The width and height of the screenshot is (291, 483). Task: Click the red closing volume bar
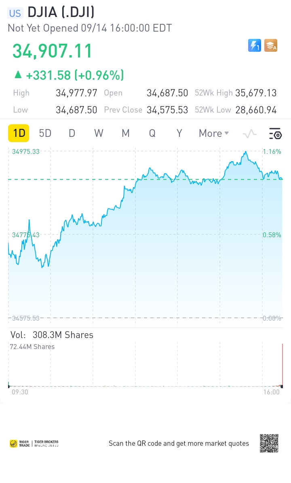282,365
